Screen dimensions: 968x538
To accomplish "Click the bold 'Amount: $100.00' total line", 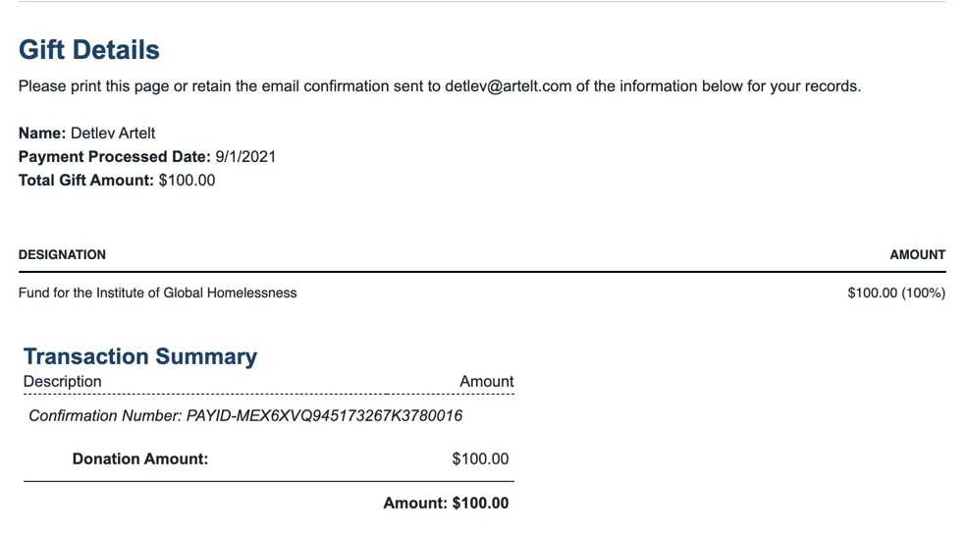I will point(446,503).
